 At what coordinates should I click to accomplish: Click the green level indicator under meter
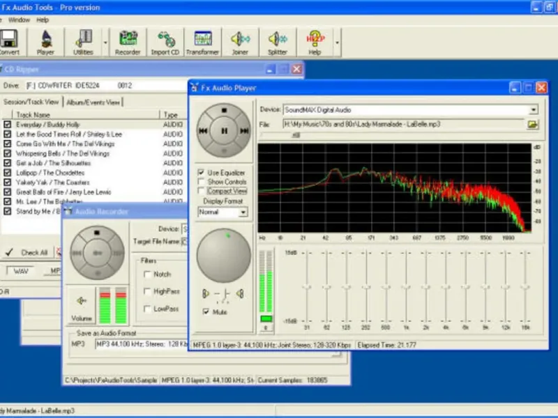pyautogui.click(x=266, y=318)
